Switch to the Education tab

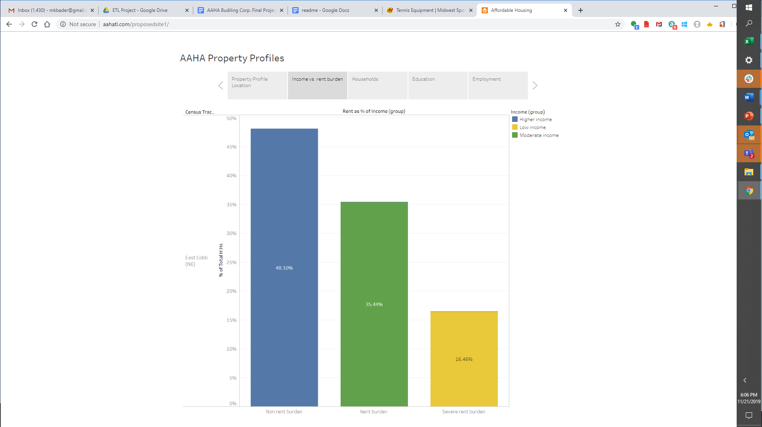[x=438, y=85]
